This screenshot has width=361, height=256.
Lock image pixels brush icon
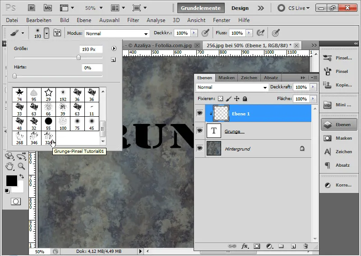pyautogui.click(x=228, y=99)
